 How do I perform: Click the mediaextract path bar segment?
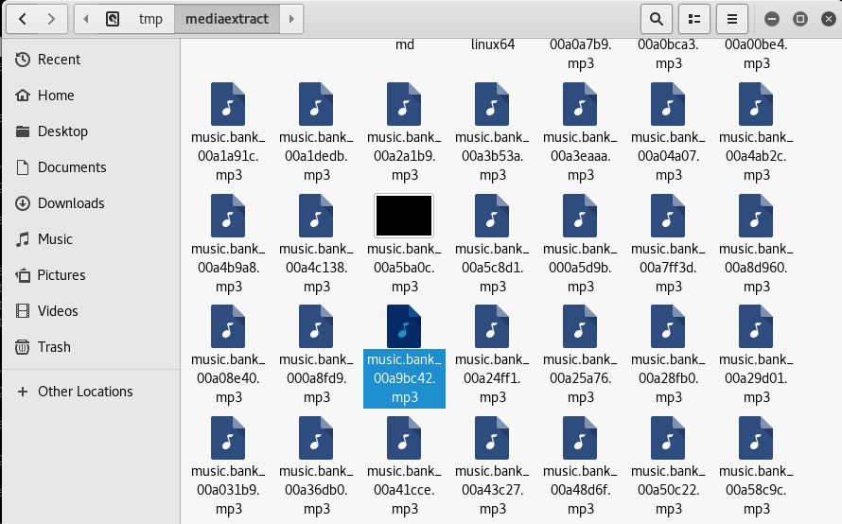tap(227, 18)
